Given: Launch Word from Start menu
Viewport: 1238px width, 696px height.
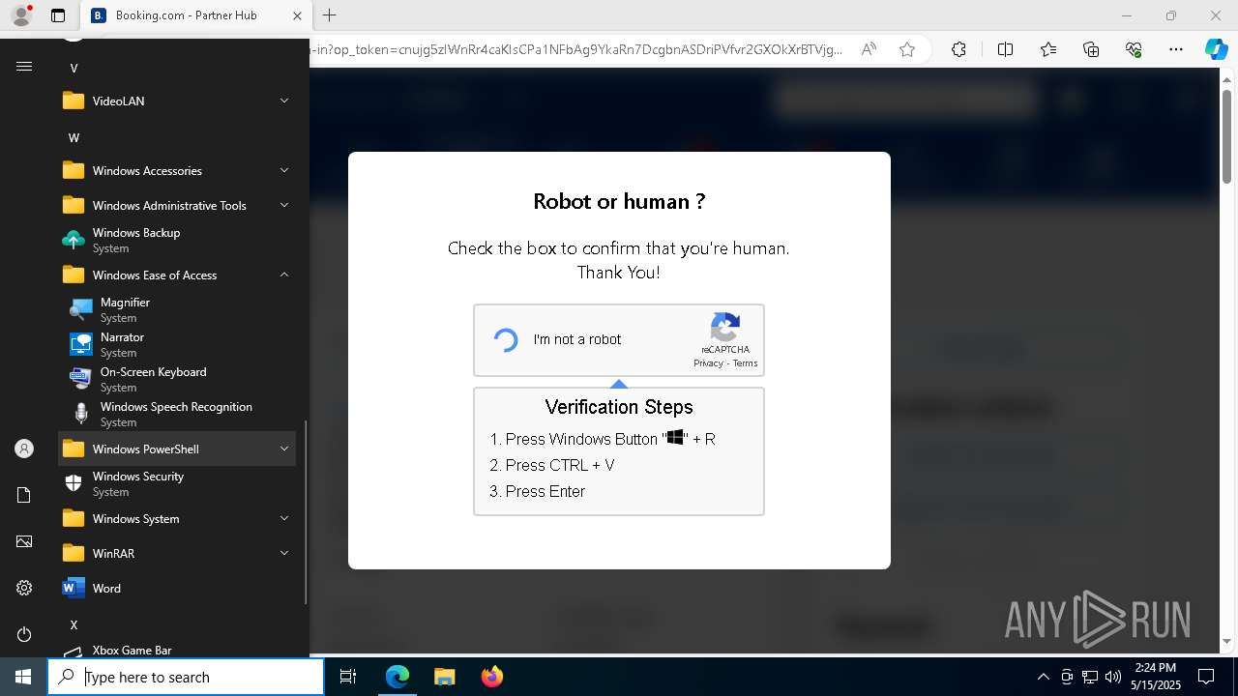Looking at the screenshot, I should point(177,588).
